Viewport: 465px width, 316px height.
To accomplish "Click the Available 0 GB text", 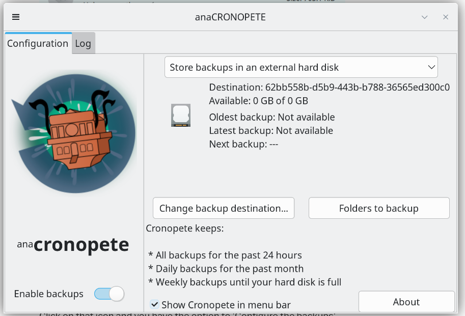I will tap(259, 101).
